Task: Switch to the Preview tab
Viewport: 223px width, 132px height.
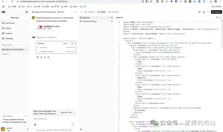Action: coord(90,12)
